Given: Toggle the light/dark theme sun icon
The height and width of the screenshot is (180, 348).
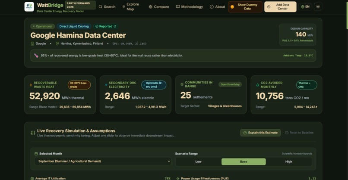Looking at the screenshot, I should click(318, 6).
